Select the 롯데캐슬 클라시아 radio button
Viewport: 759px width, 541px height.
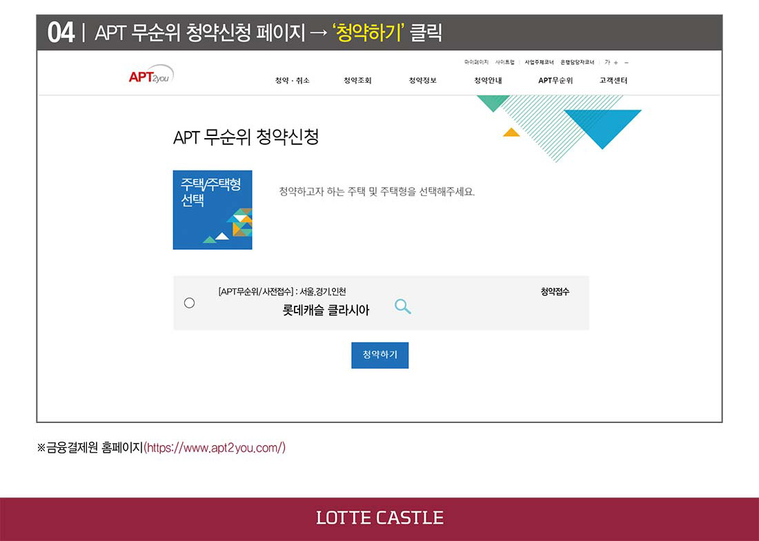pyautogui.click(x=189, y=303)
